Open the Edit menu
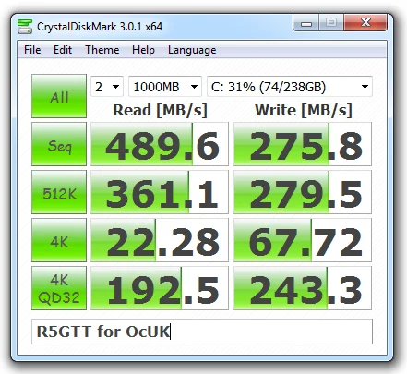407x374 pixels. pyautogui.click(x=63, y=50)
